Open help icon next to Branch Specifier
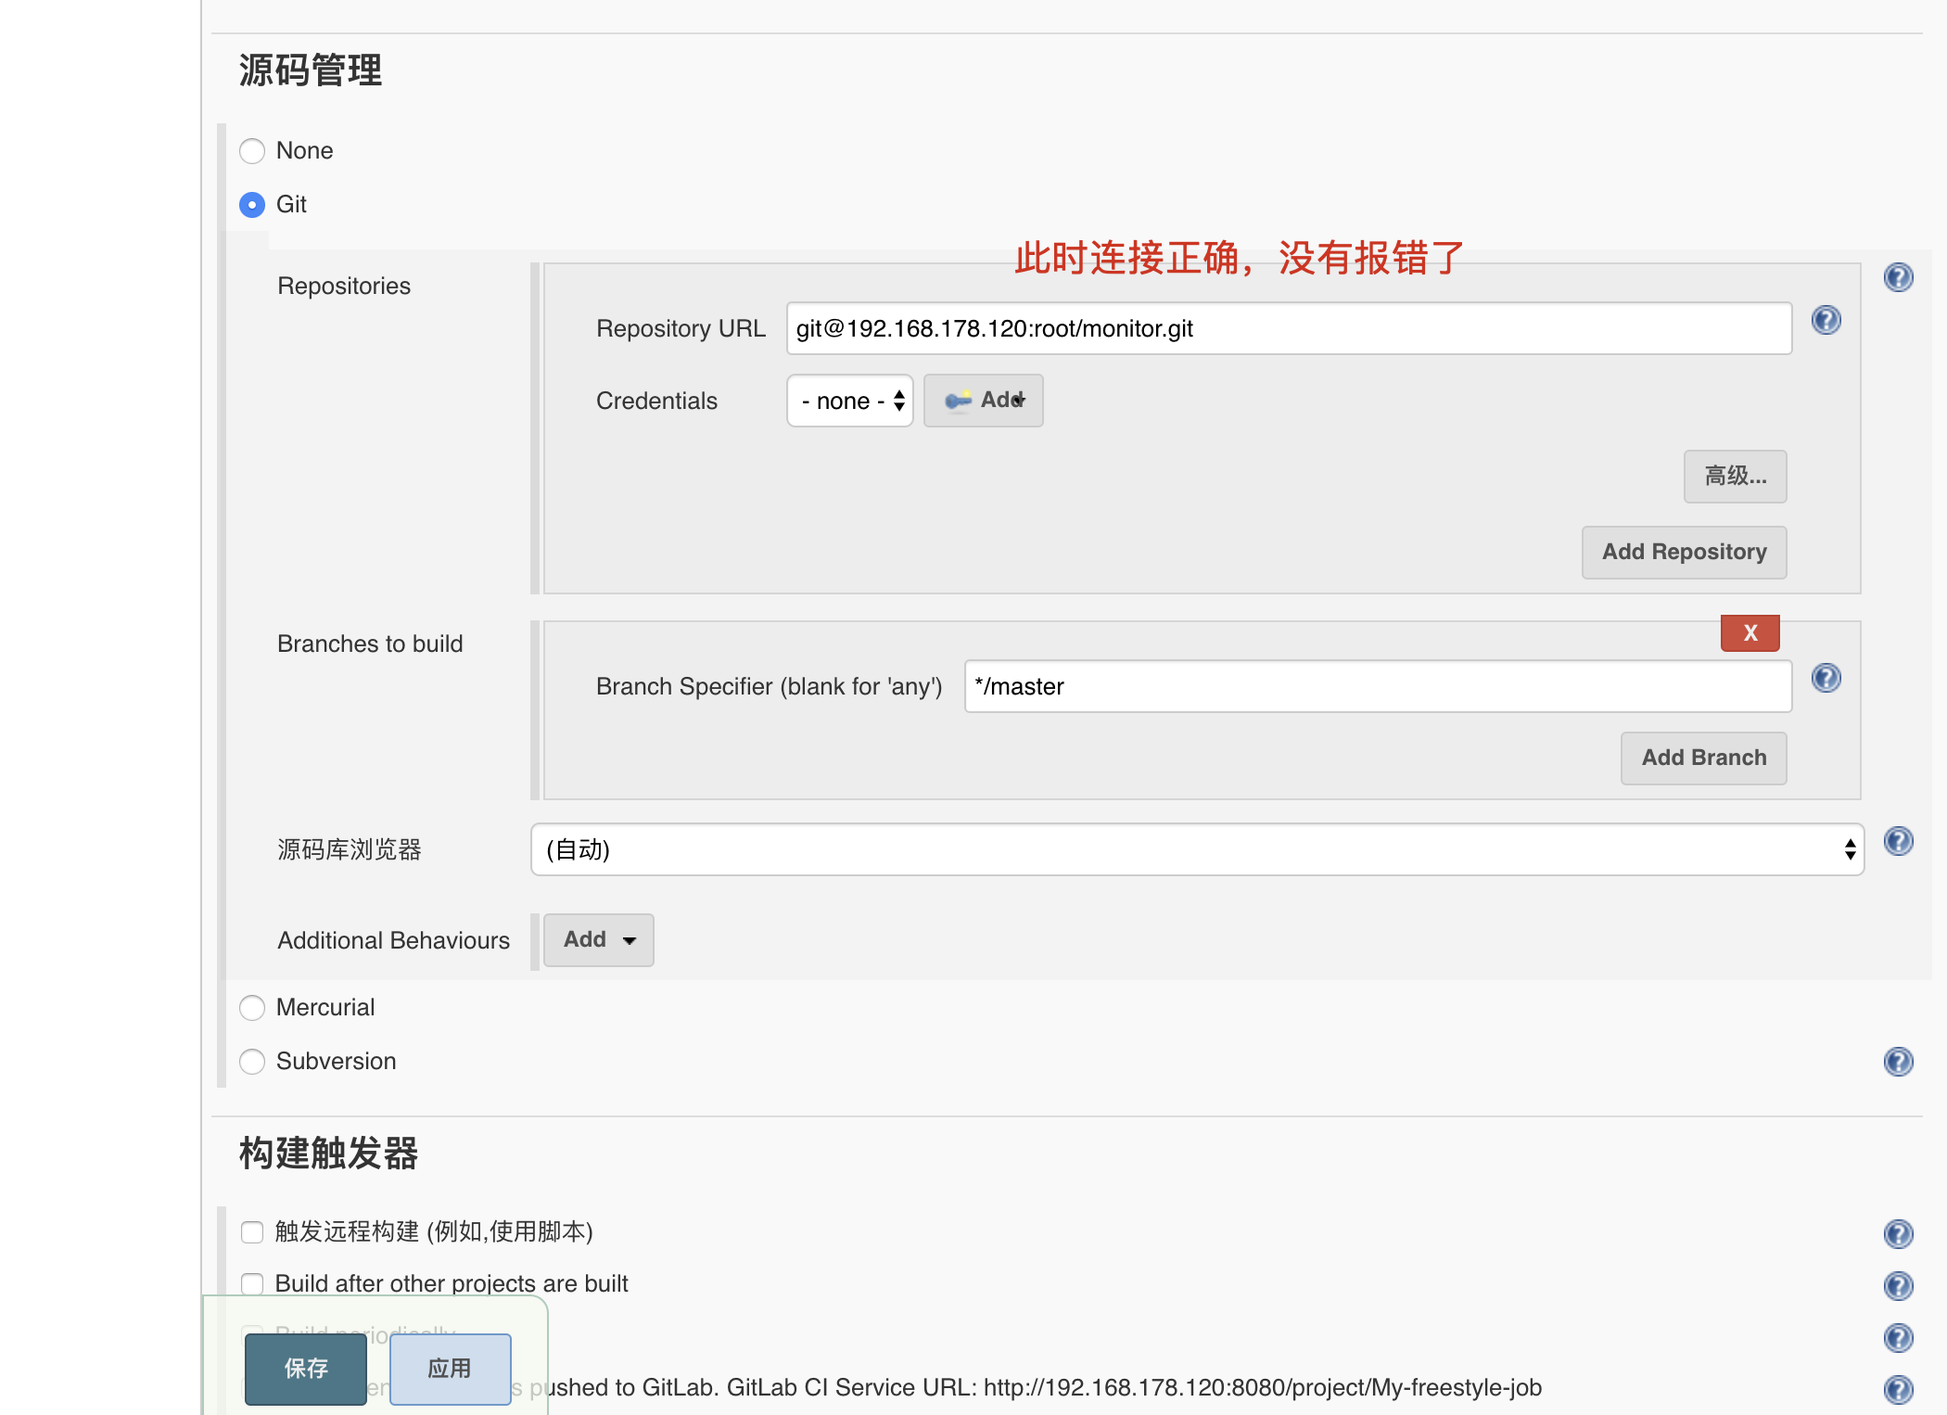Screen dimensions: 1947x1415 point(1826,679)
